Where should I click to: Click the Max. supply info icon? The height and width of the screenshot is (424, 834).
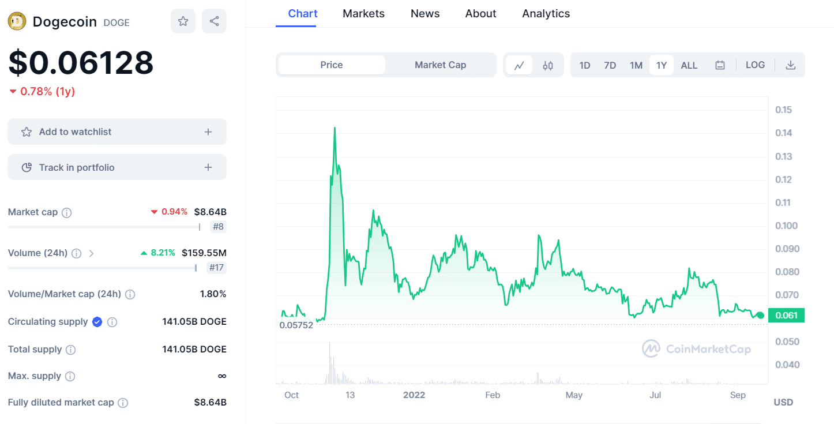[x=70, y=376]
